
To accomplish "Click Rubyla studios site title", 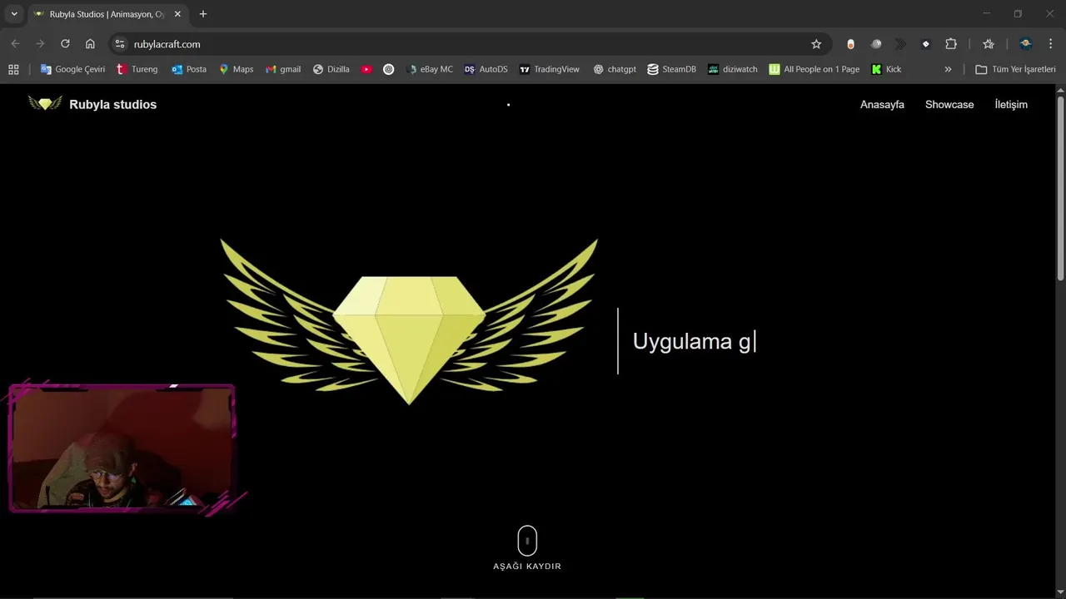I will tap(112, 104).
